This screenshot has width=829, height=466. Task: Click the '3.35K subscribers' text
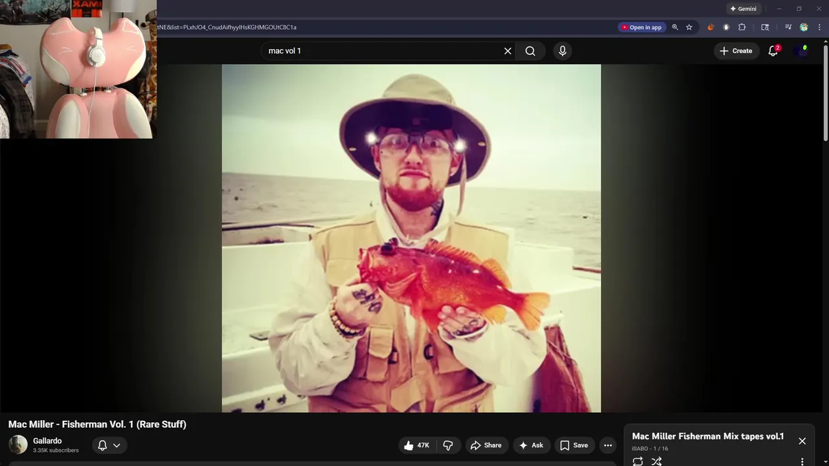click(56, 450)
